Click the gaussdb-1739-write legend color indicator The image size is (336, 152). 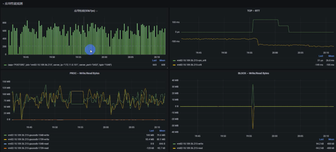click(x=5, y=139)
